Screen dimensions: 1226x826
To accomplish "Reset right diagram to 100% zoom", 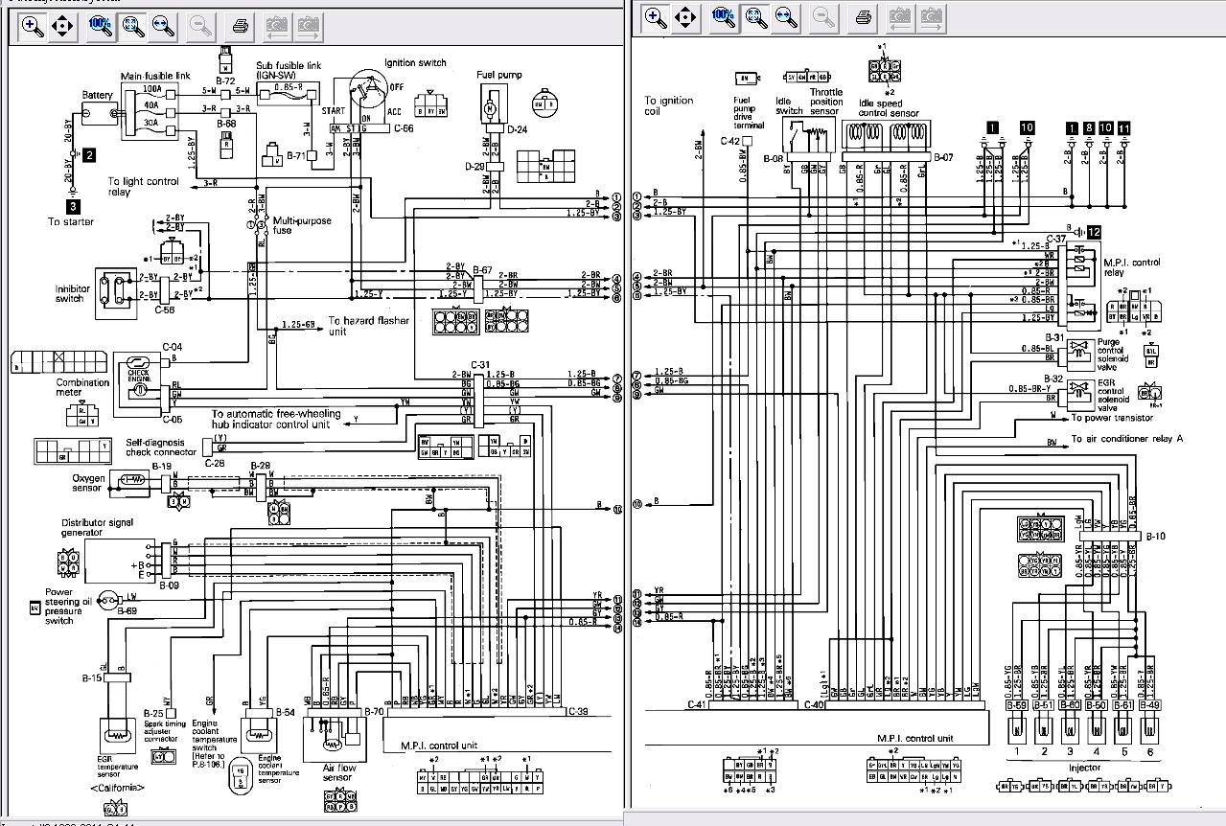I will tap(724, 16).
